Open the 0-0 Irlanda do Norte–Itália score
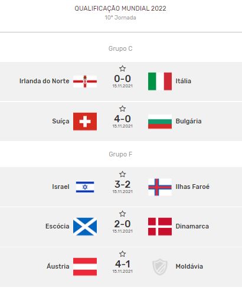 [122, 79]
